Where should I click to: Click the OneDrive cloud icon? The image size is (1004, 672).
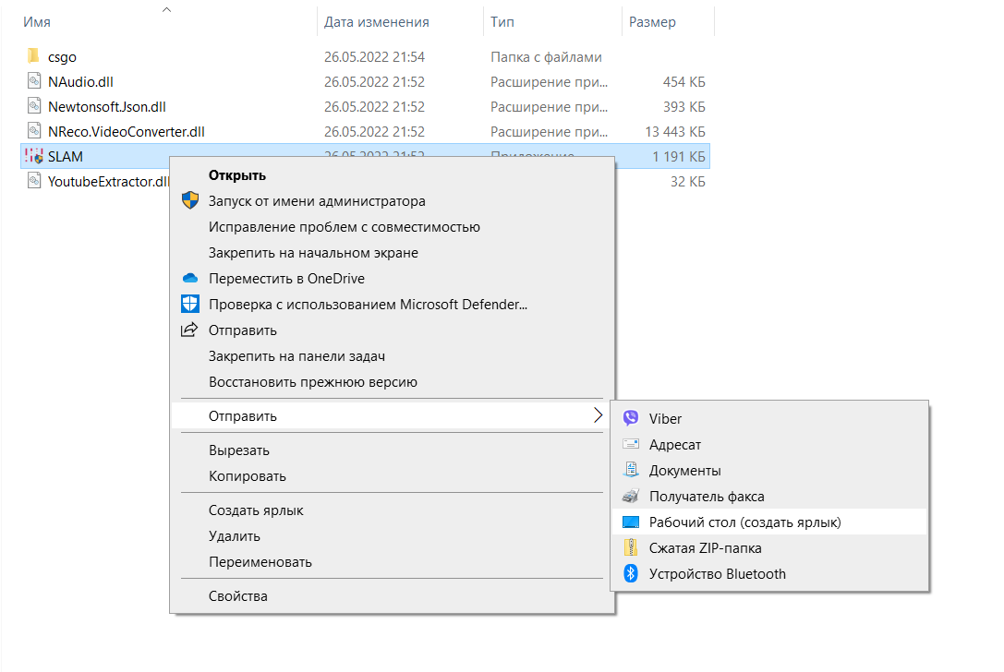coord(190,279)
